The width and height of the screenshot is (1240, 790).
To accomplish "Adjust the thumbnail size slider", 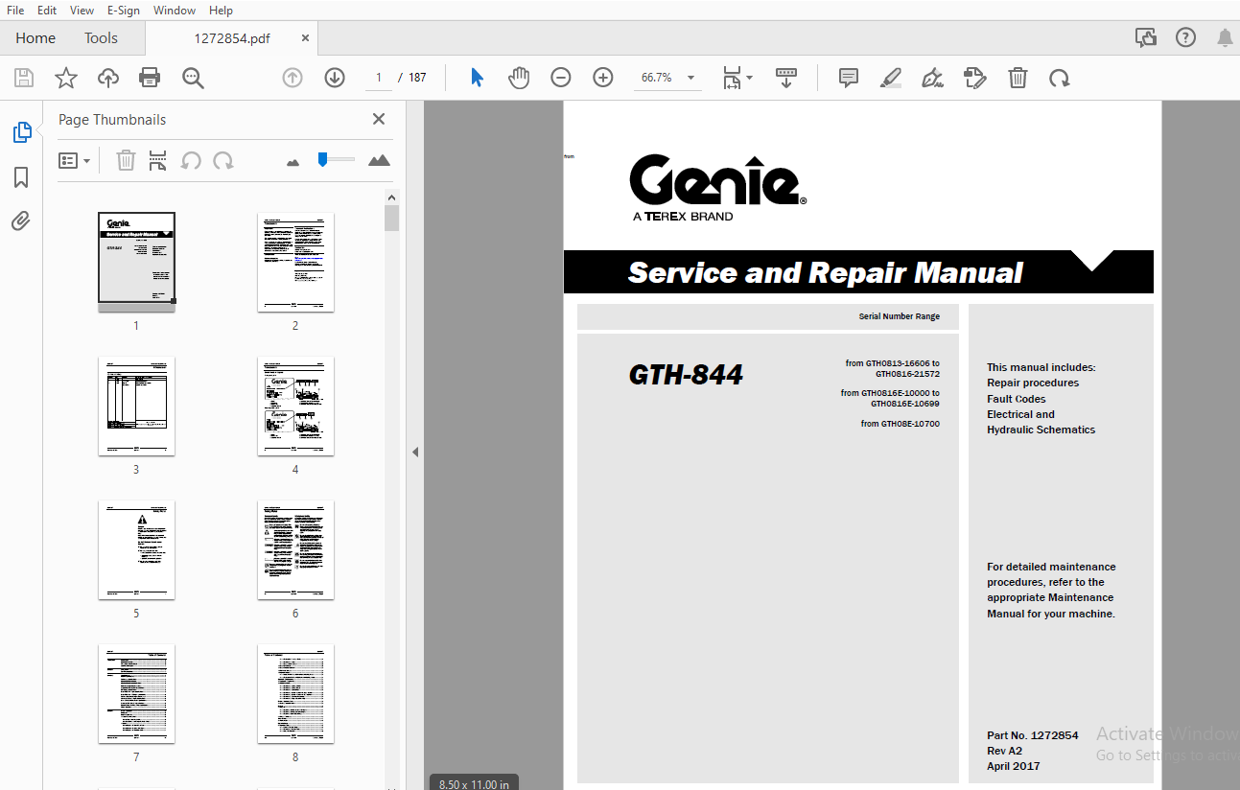I will (337, 159).
